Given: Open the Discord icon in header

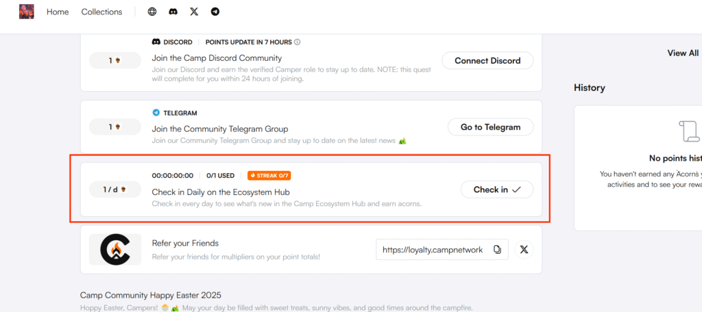Looking at the screenshot, I should [x=173, y=12].
